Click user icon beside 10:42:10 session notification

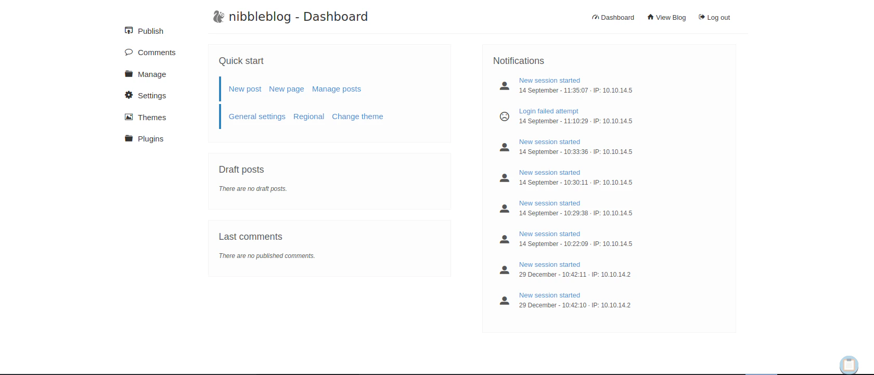point(504,301)
